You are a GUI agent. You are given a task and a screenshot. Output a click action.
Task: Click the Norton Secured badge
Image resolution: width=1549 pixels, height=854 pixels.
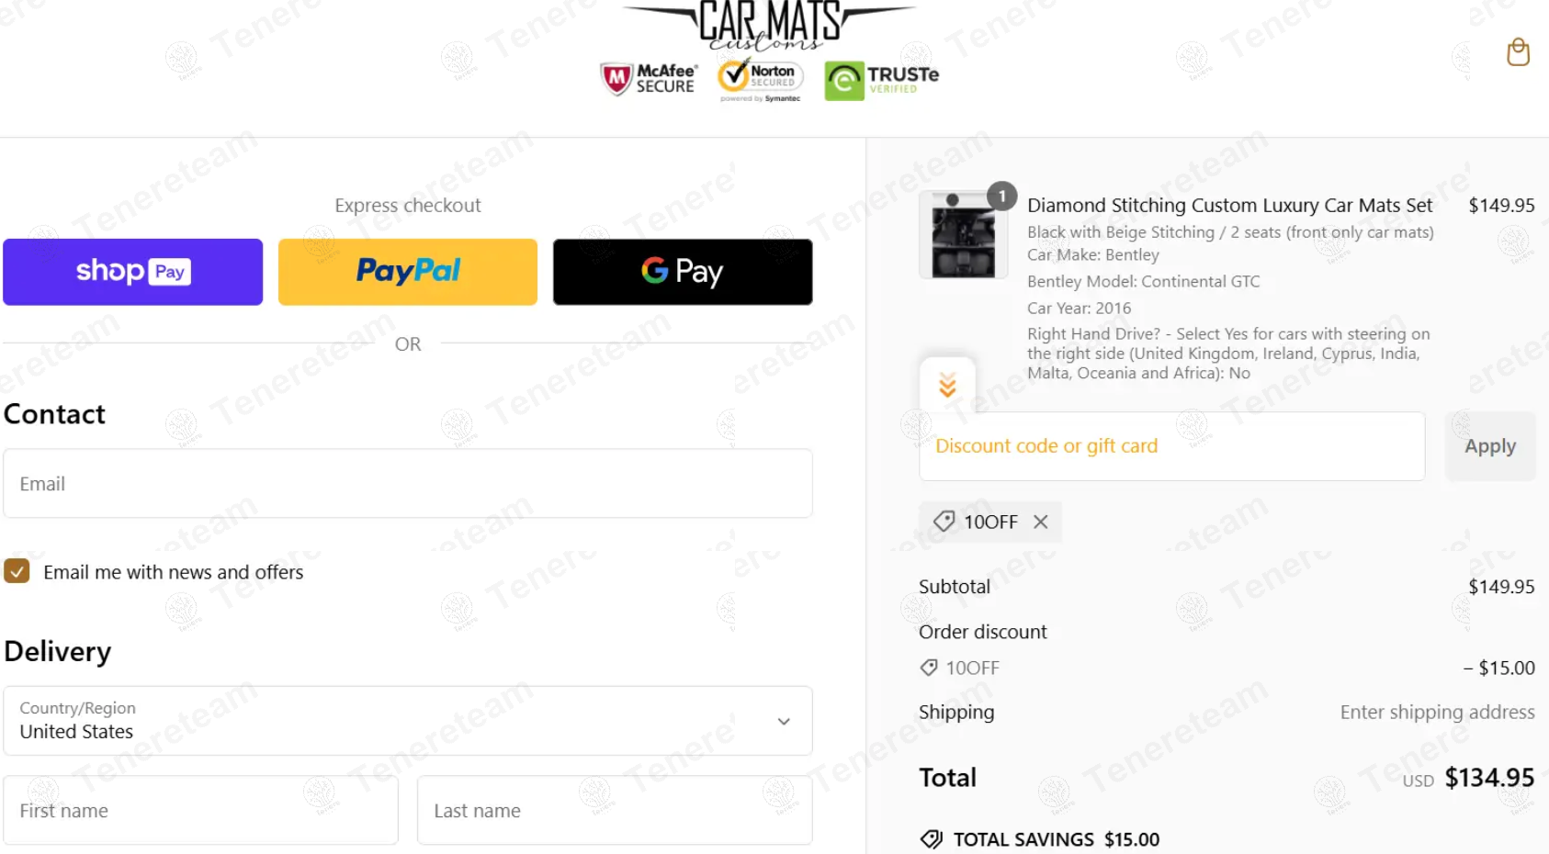pos(761,80)
